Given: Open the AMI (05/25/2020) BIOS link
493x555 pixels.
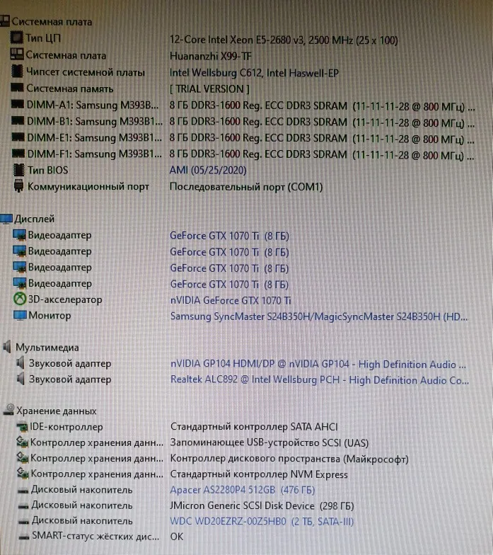Looking at the screenshot, I should pos(208,170).
